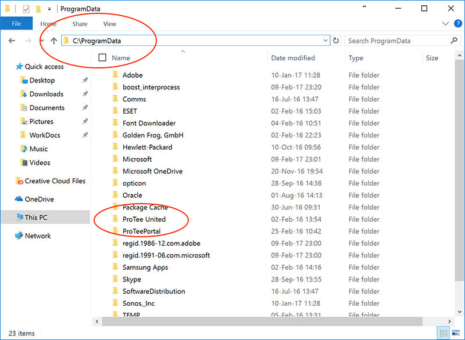Select the ProTee United folder
Viewport: 465px width, 340px height.
coord(144,219)
